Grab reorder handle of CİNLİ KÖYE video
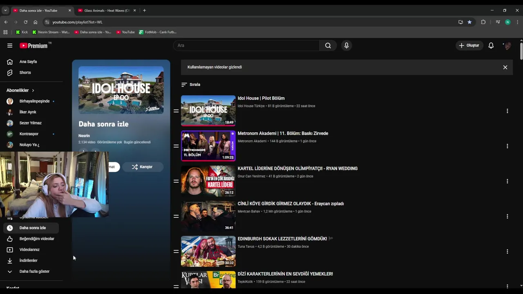The image size is (523, 294). [176, 216]
